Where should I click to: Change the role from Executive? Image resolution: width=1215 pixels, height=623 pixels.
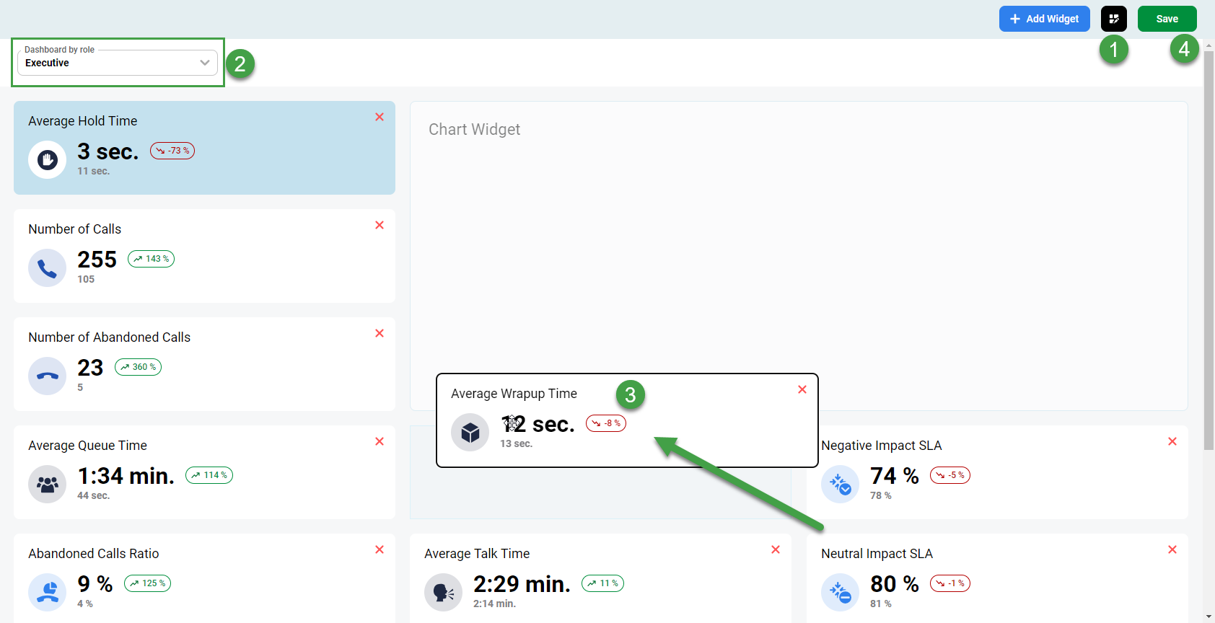115,63
